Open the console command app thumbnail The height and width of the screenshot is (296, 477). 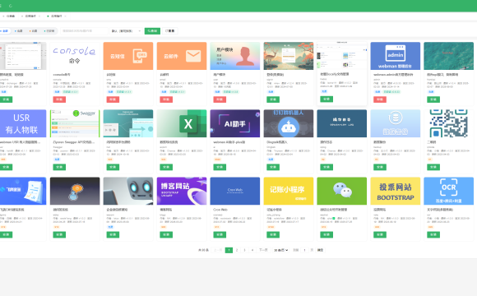coord(75,56)
